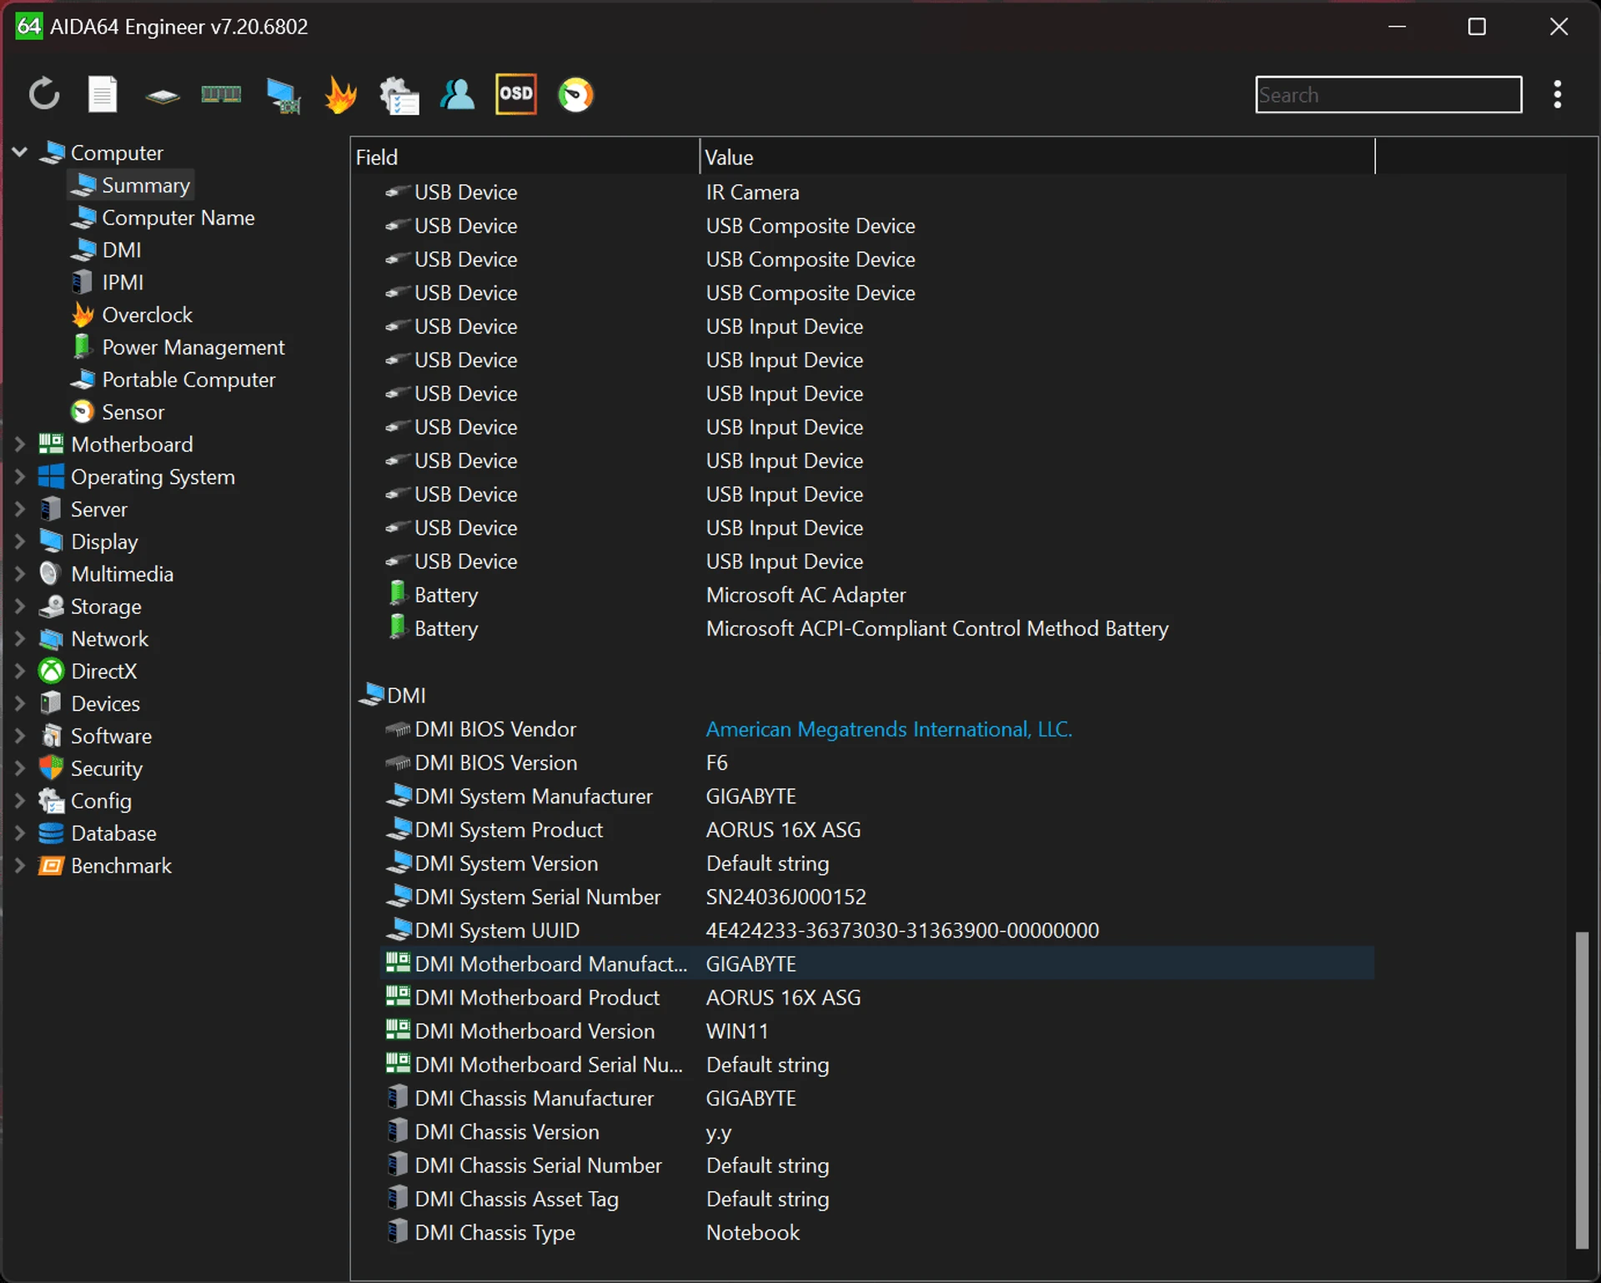
Task: Launch the flame stability test icon
Action: tap(341, 94)
